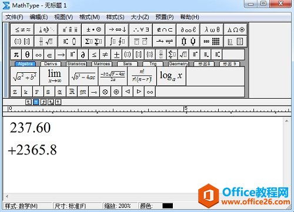Click the scroll-up arrow of the editing area
Viewport: 294px width, 212px height.
(286, 121)
